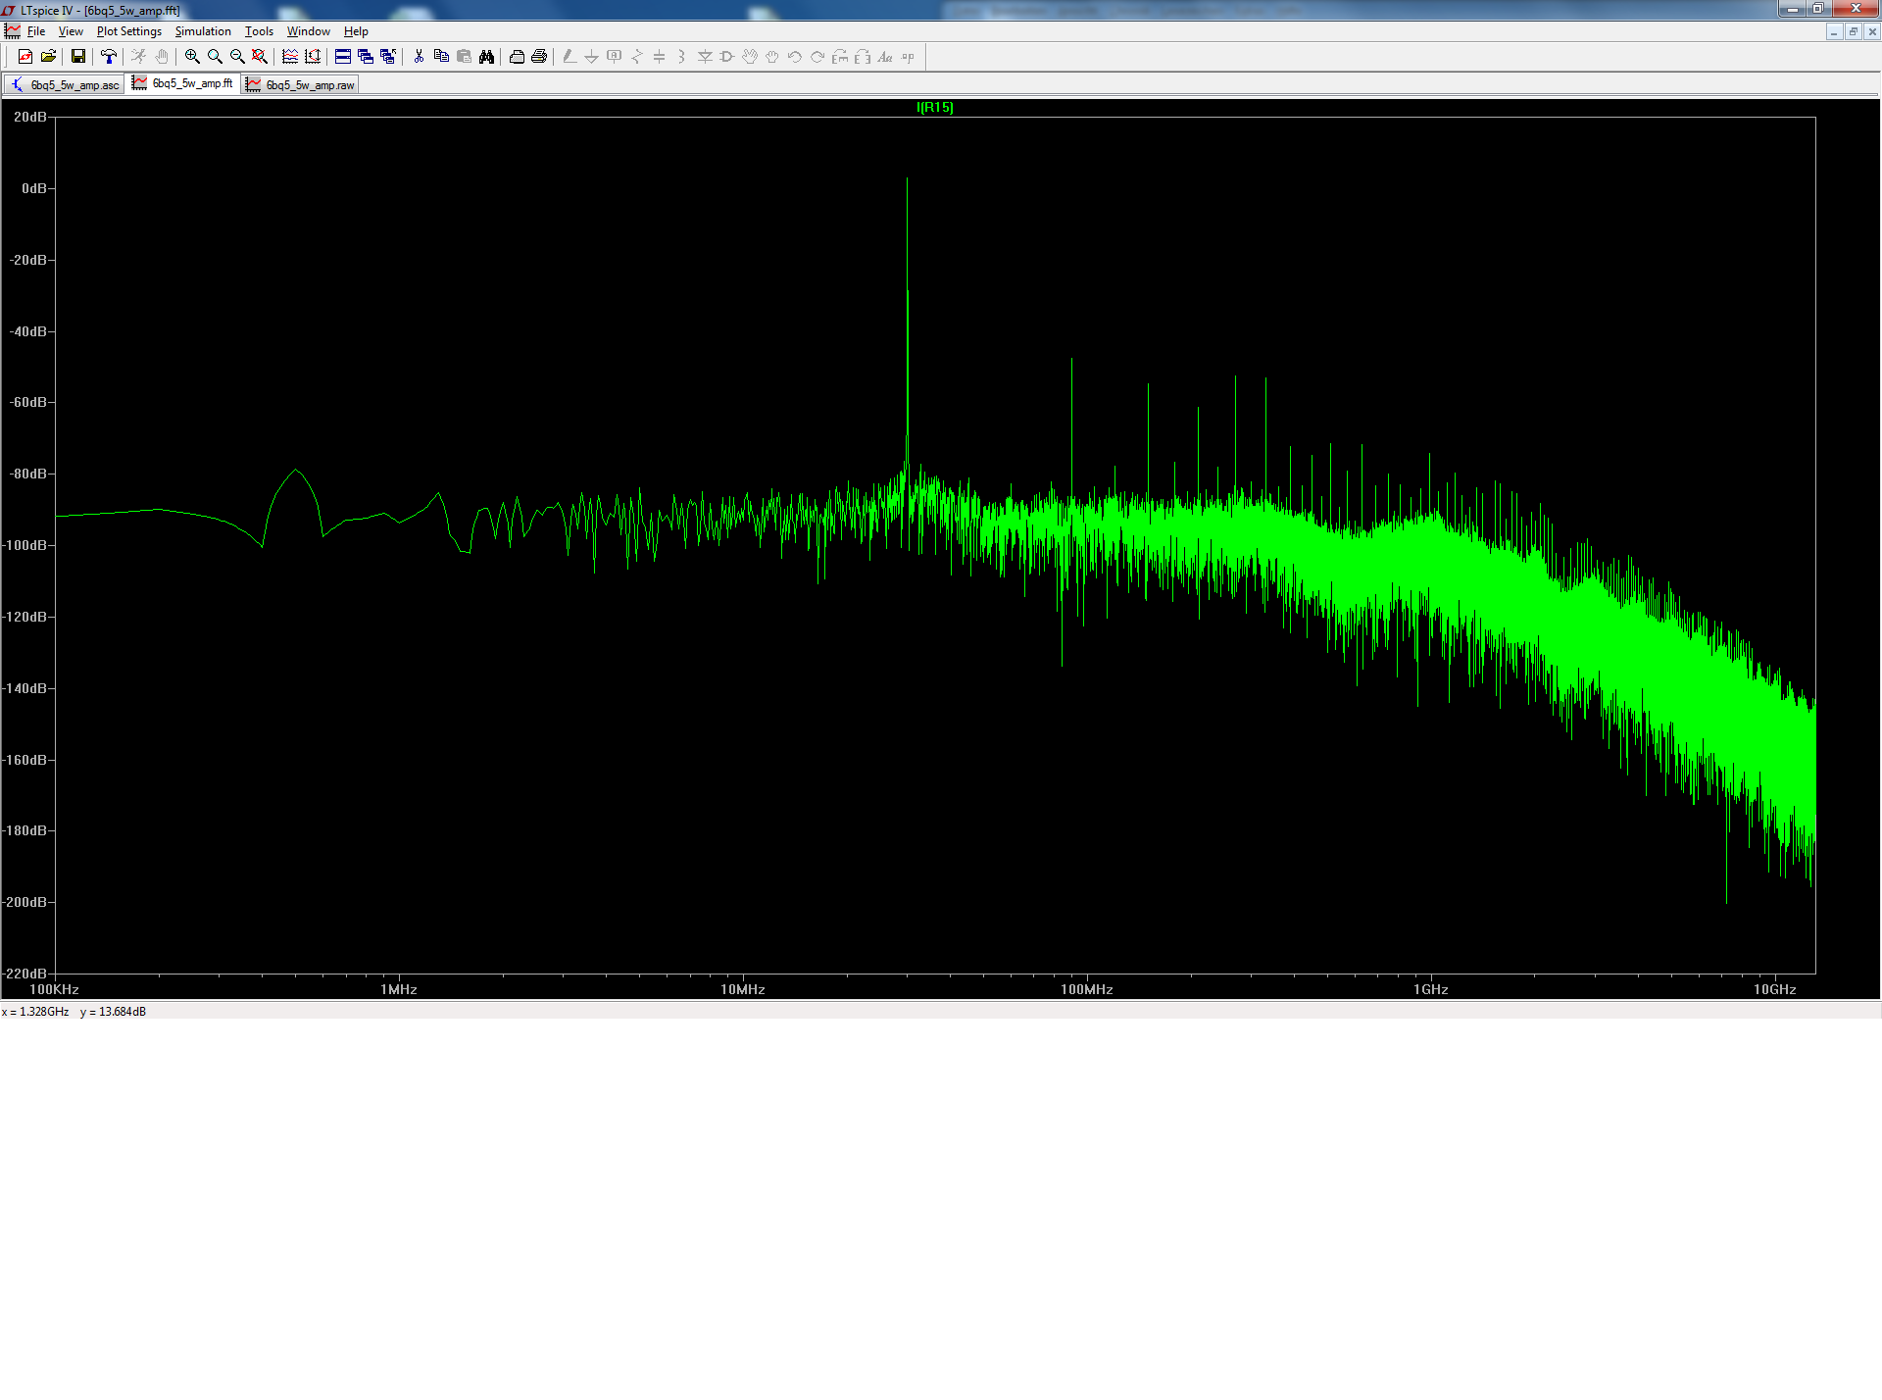
Task: Click the 0dB vertical axis label
Action: [x=34, y=188]
